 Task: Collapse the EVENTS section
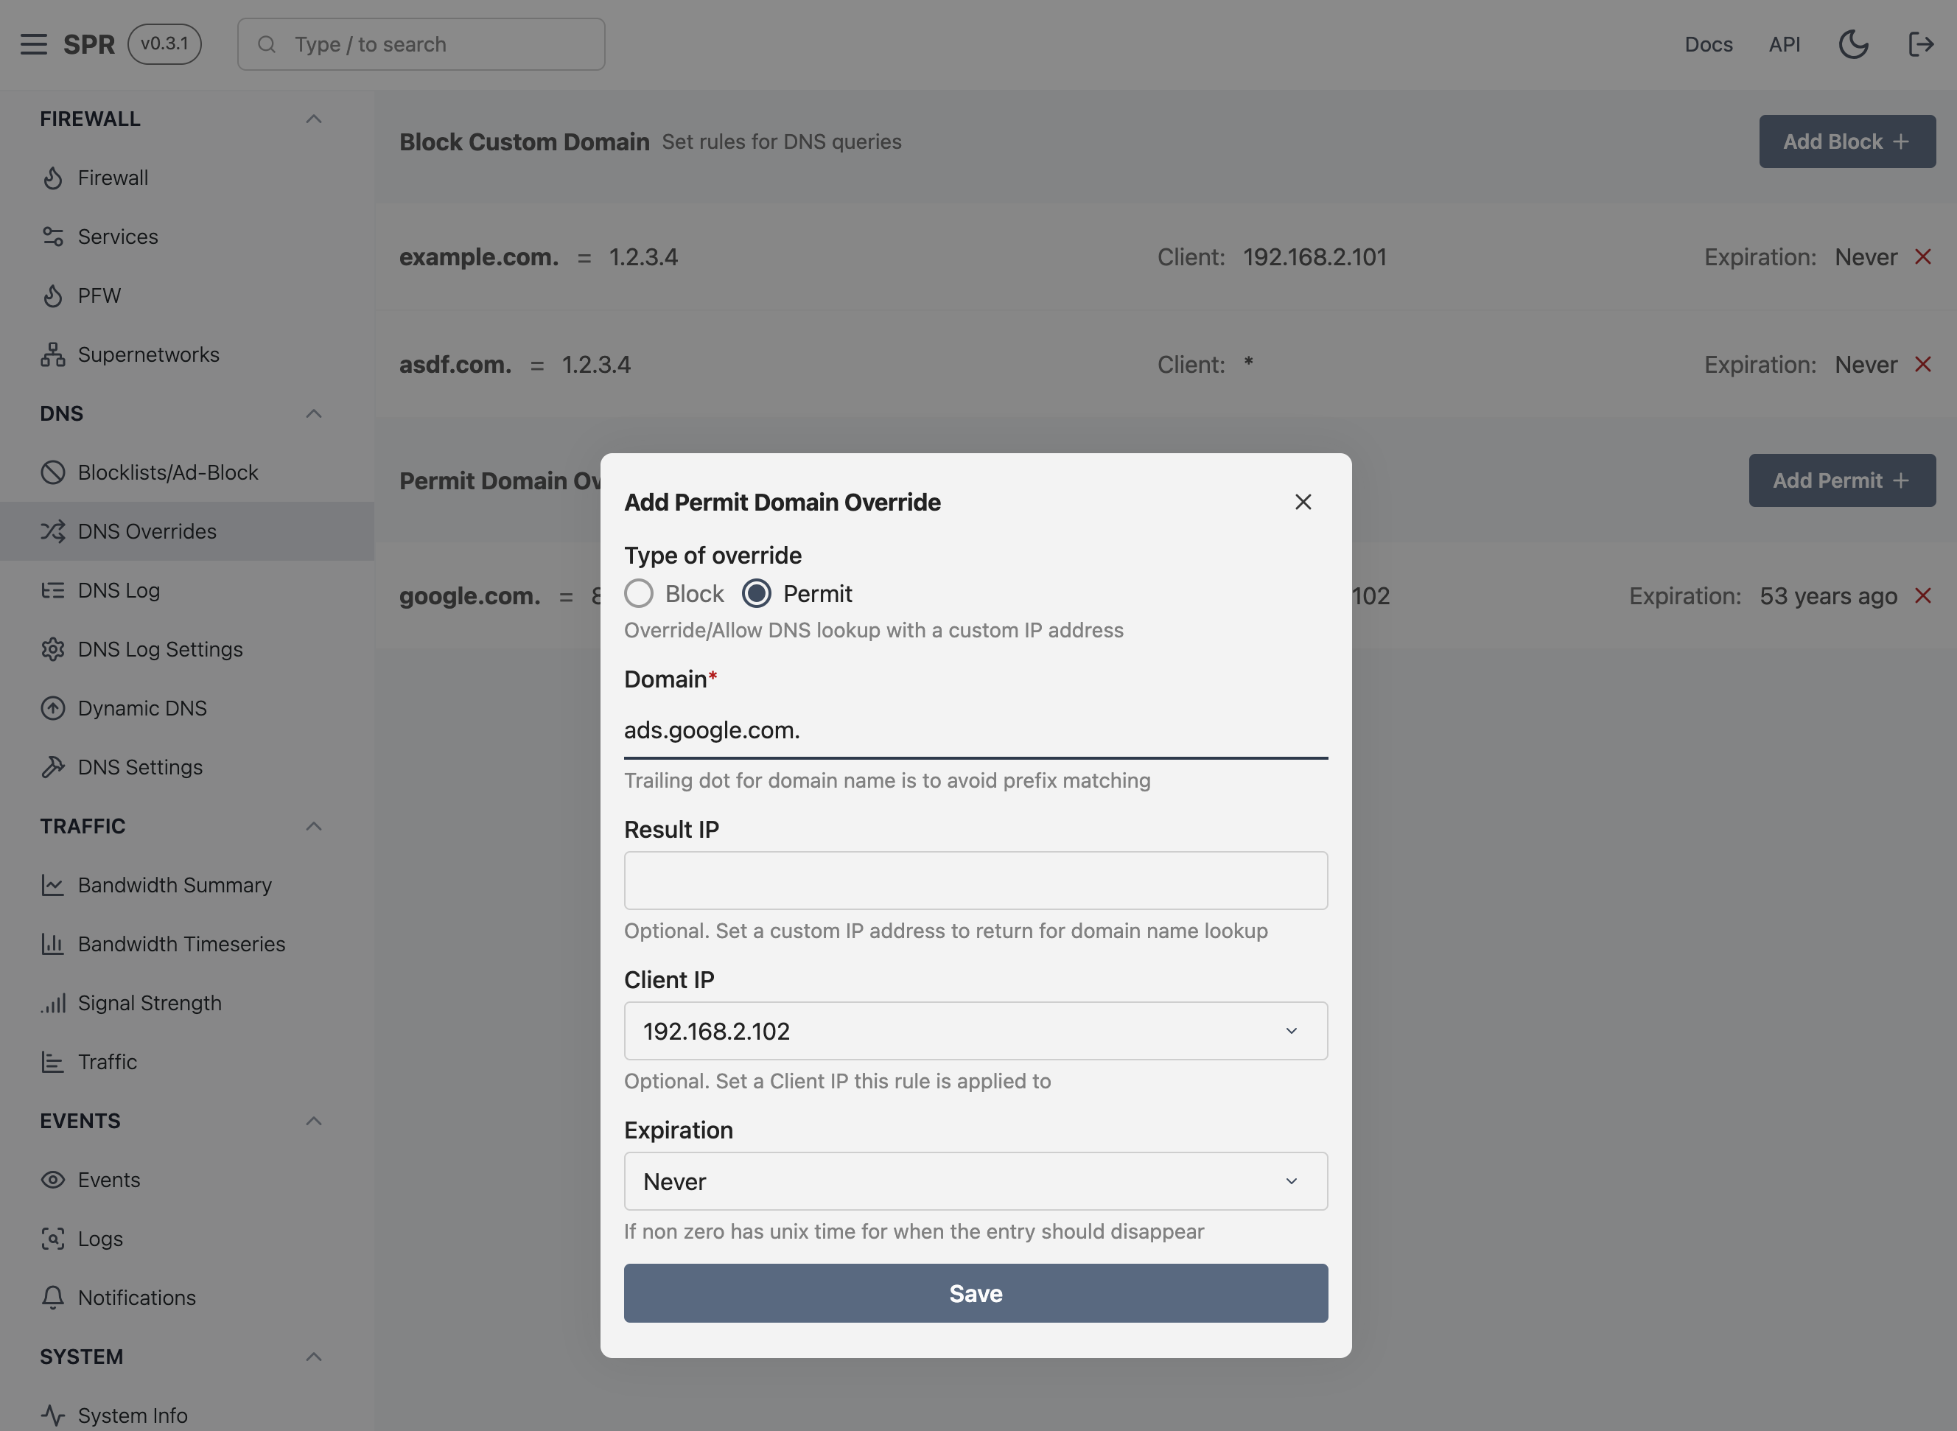[x=313, y=1120]
